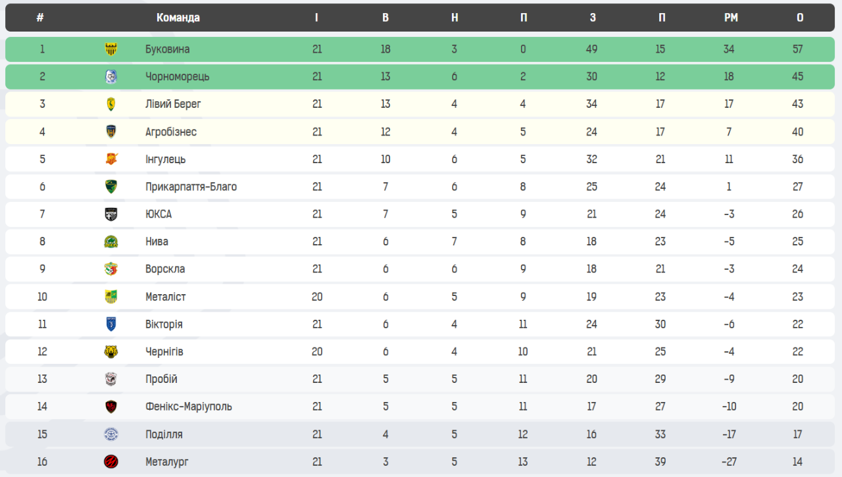
Task: Select the Металіст team name
Action: tap(165, 297)
